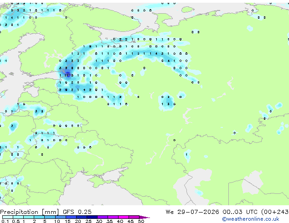Pick the legend swatch between 25 and 30
The width and height of the screenshot is (289, 223).
92,217
